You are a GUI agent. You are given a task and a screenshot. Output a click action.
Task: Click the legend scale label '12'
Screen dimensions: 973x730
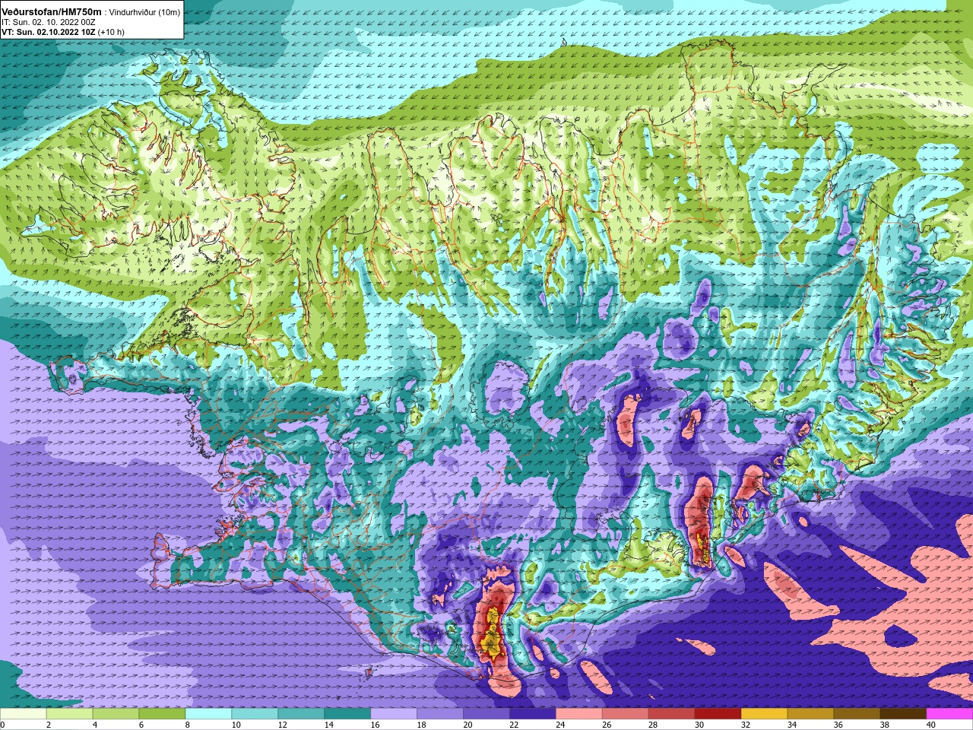[x=282, y=725]
